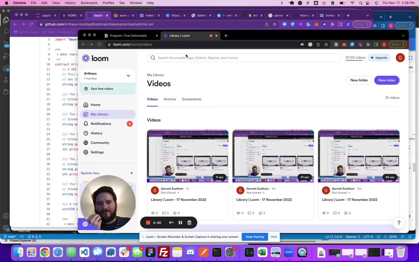Expand Not shared dropdown on 2m video

[341, 193]
